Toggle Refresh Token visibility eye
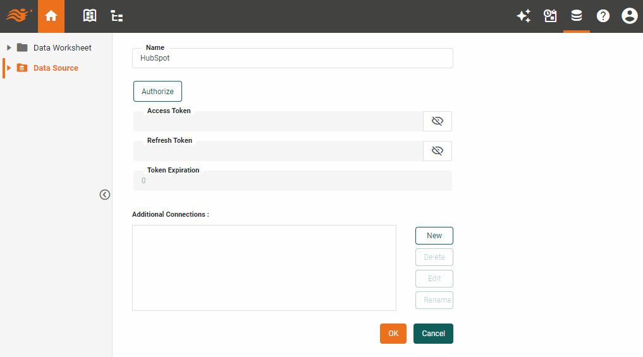The width and height of the screenshot is (643, 357). [438, 151]
